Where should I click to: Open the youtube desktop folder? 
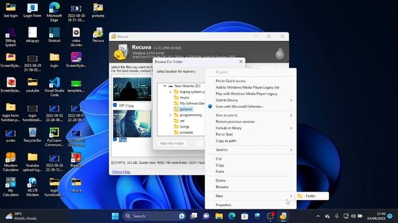pos(32,85)
